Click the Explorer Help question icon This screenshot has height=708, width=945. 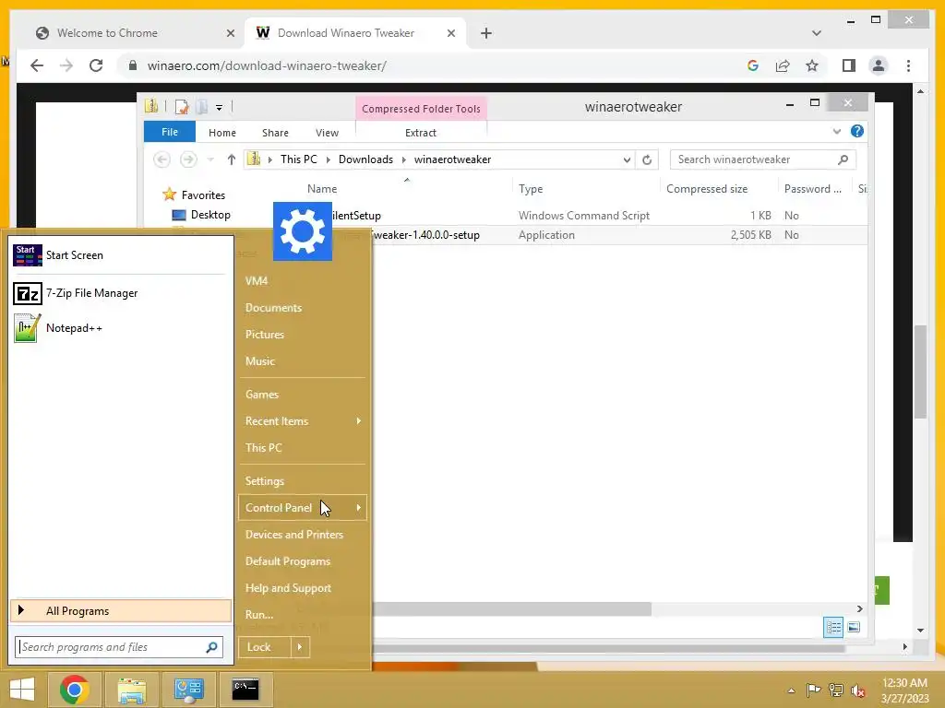tap(857, 131)
